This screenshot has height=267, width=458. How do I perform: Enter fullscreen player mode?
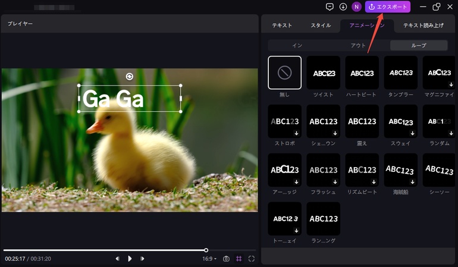pyautogui.click(x=252, y=259)
